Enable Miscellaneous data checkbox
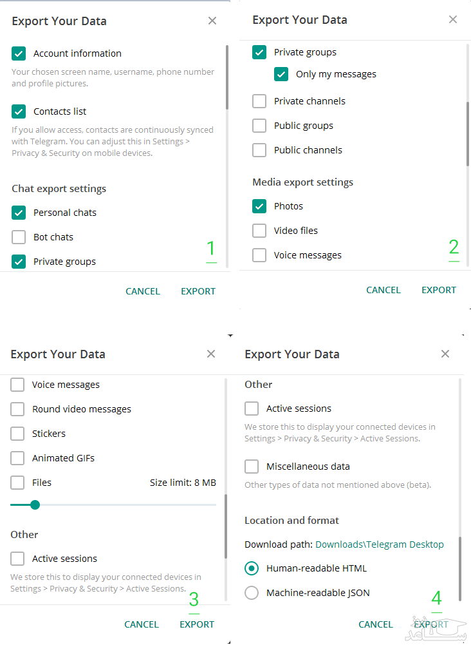 (252, 467)
